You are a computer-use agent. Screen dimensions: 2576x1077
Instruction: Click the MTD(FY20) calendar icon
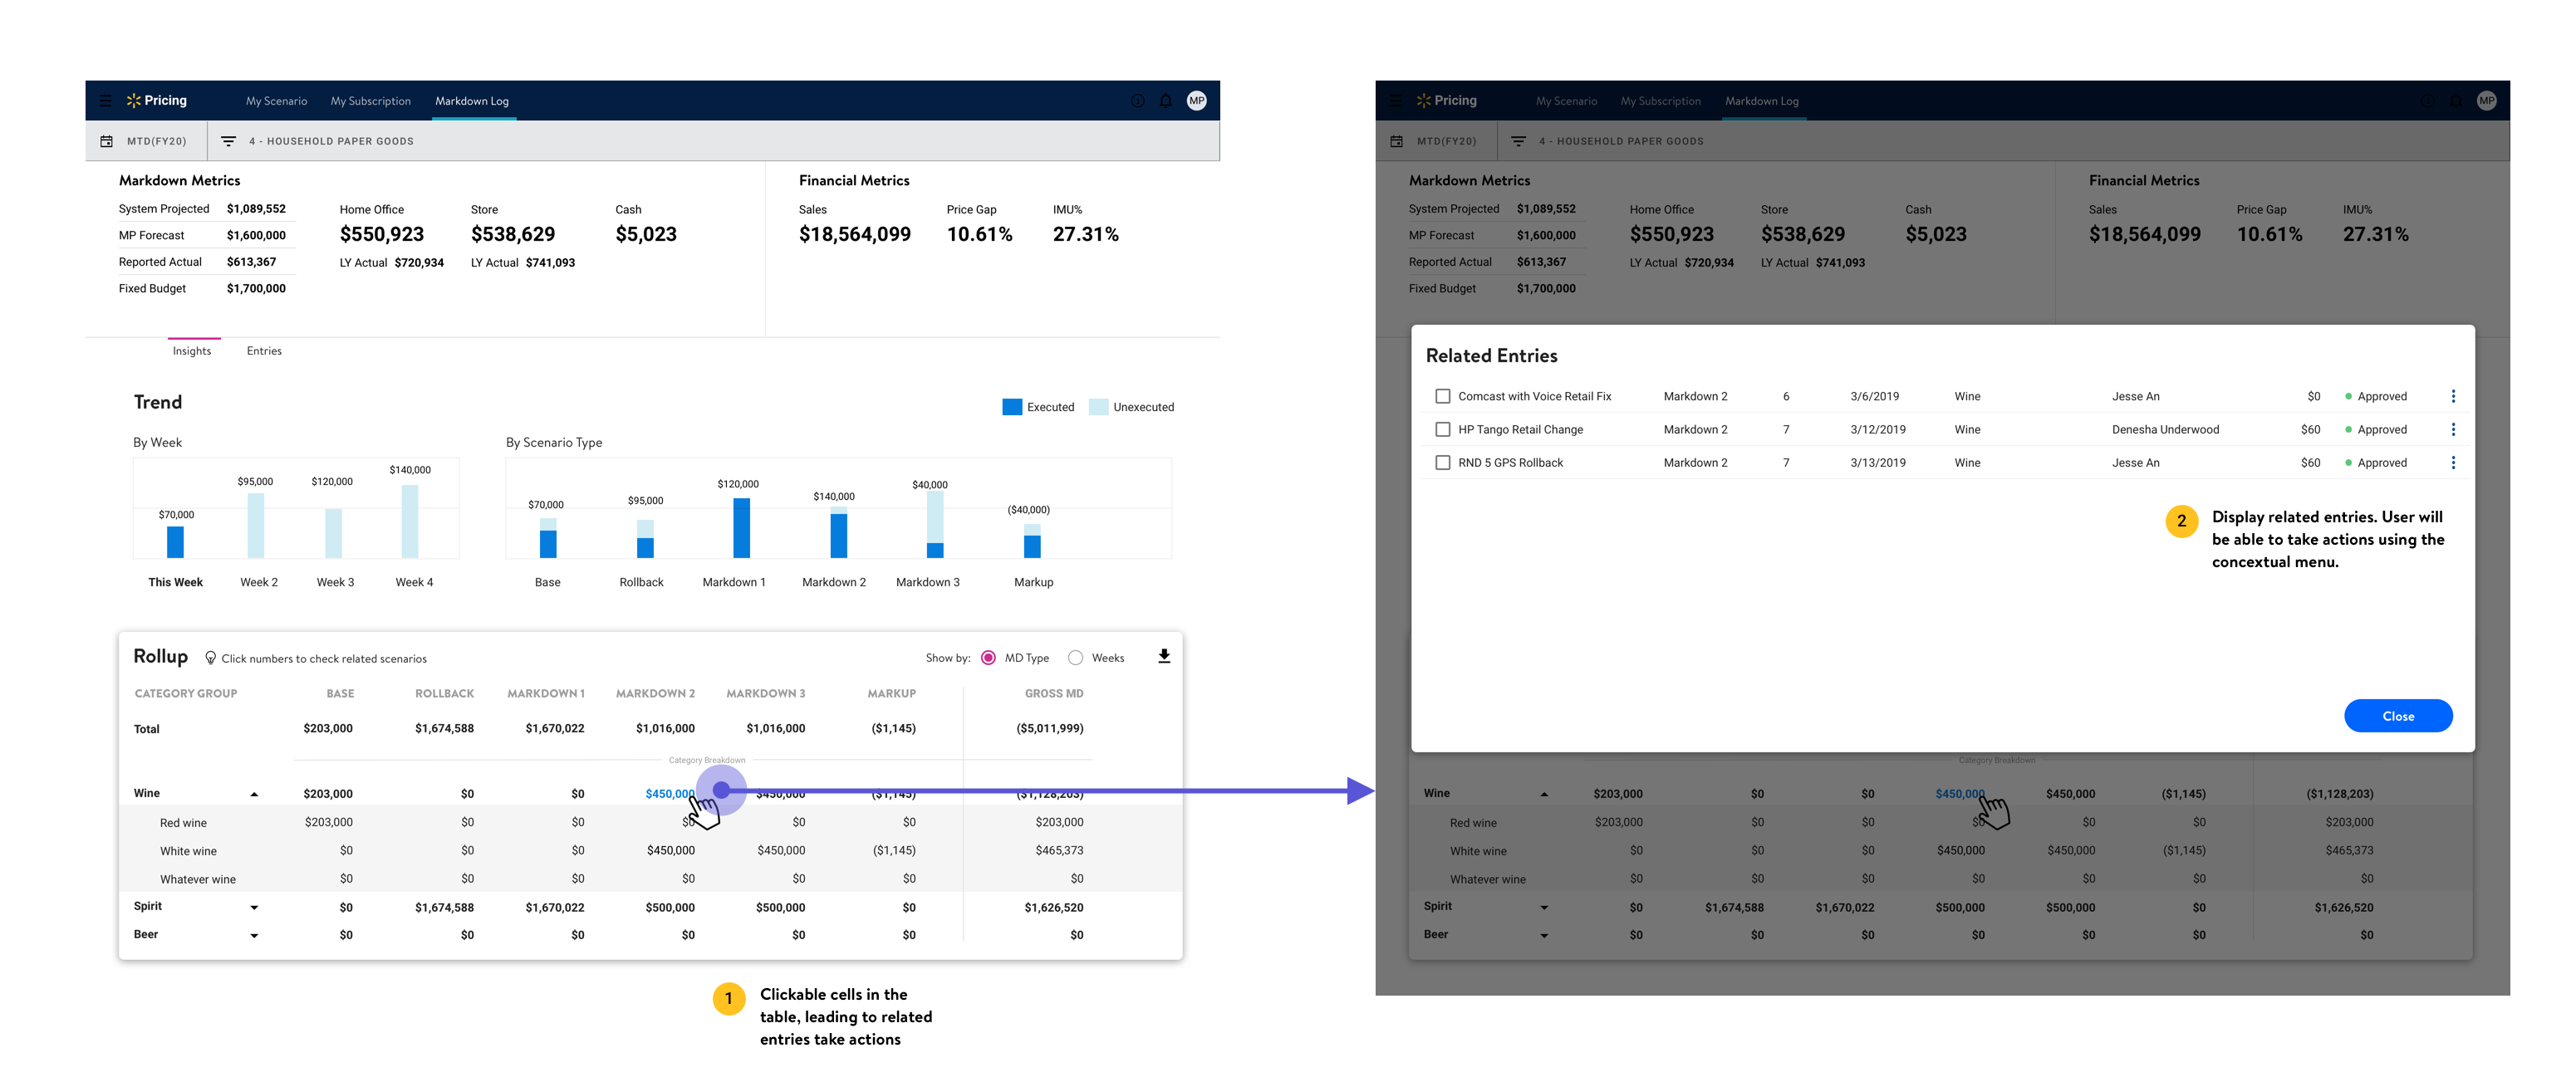(106, 141)
